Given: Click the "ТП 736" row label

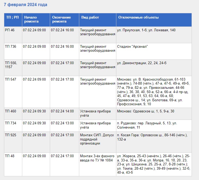Looking at the screenshot, I should [x=11, y=47].
